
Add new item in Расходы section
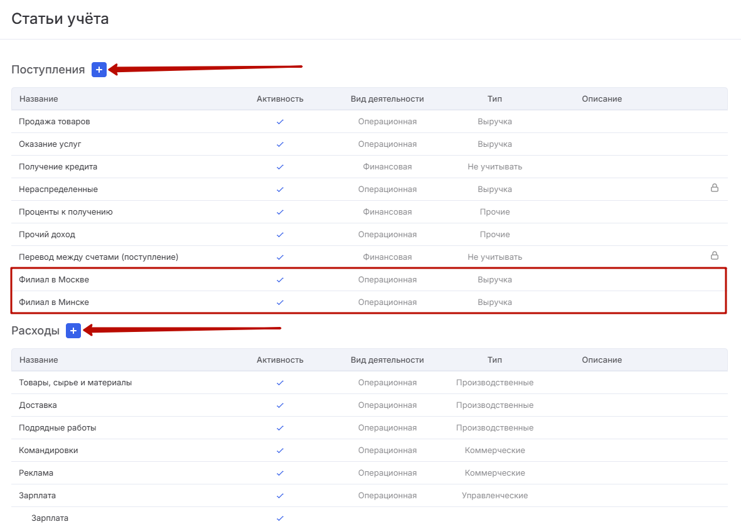point(73,331)
